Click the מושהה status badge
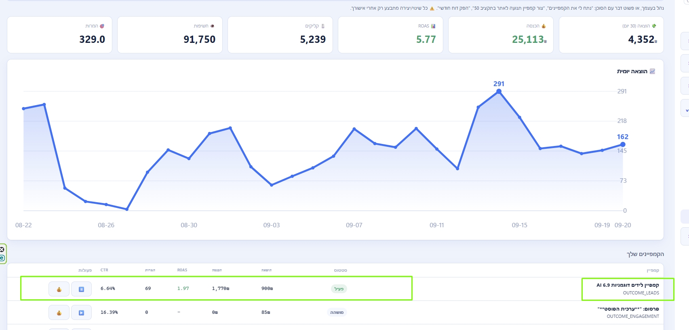Screen dimensions: 689x330 [337, 312]
